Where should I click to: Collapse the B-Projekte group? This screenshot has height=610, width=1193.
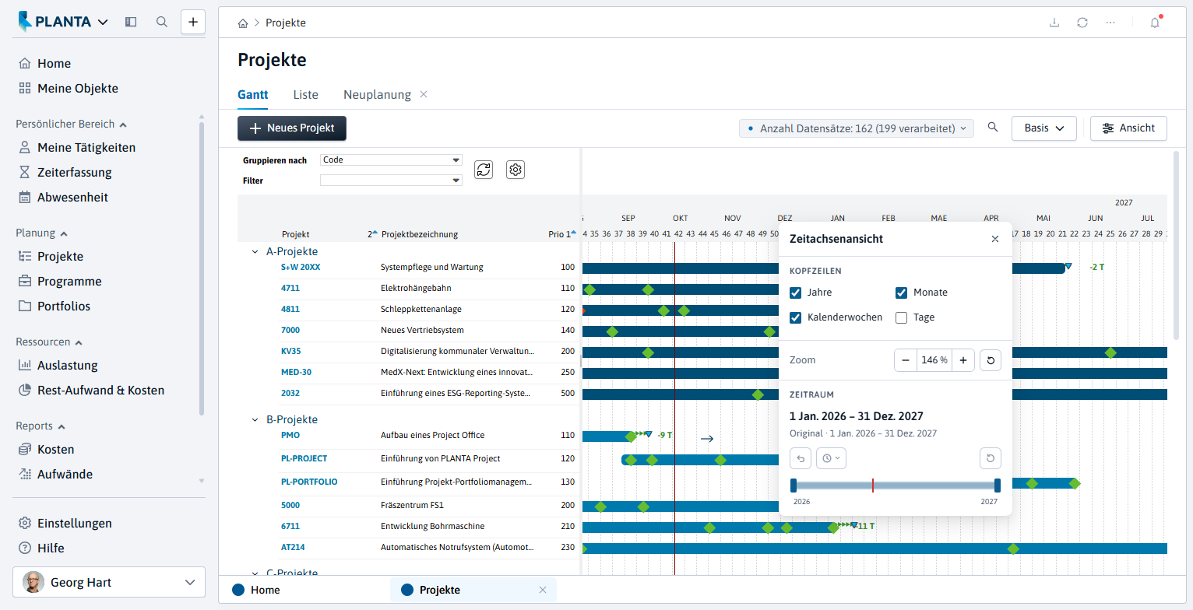pyautogui.click(x=255, y=420)
